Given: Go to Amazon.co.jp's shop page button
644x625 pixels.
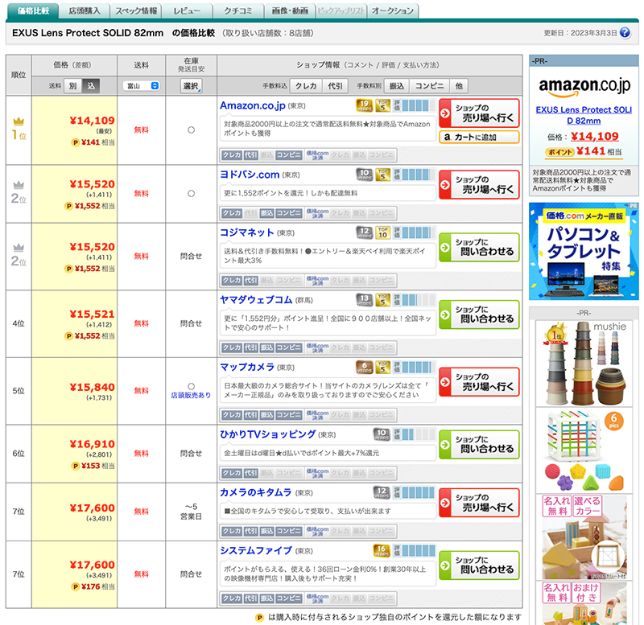Looking at the screenshot, I should coord(479,113).
